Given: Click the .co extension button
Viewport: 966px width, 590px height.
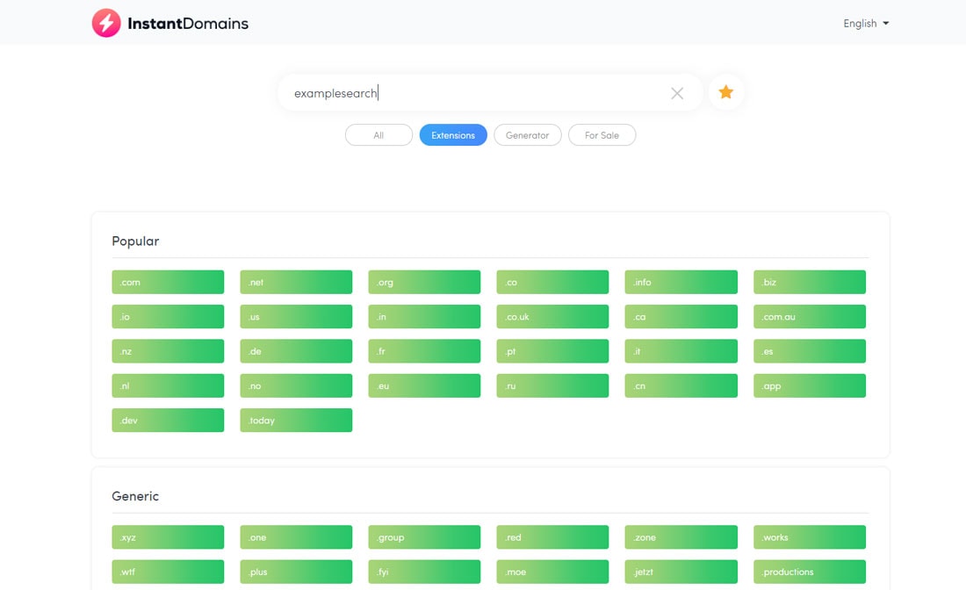Looking at the screenshot, I should 552,282.
